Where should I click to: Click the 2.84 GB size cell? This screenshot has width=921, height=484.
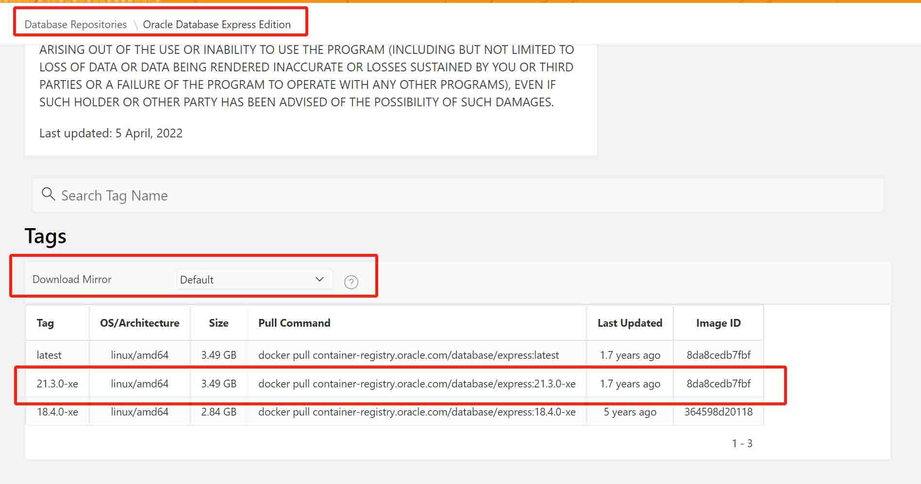[x=218, y=412]
